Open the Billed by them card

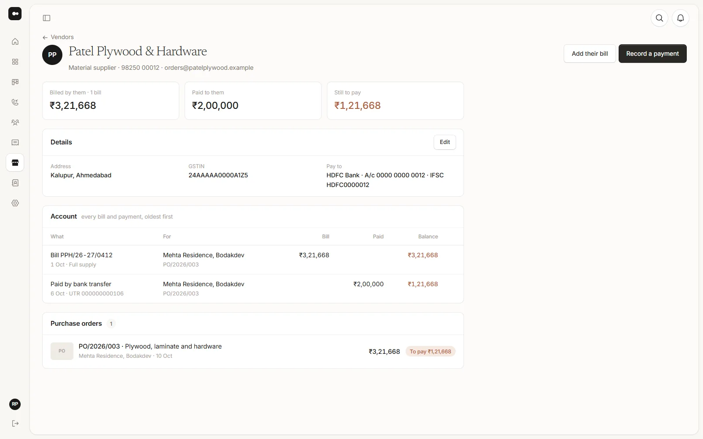coord(111,101)
